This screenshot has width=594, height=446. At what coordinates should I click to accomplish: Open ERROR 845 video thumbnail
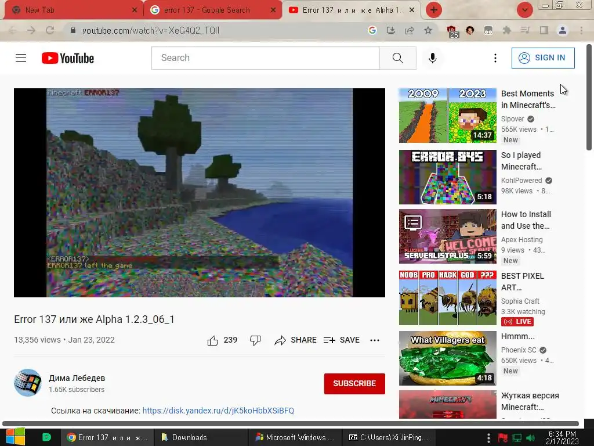pos(447,177)
